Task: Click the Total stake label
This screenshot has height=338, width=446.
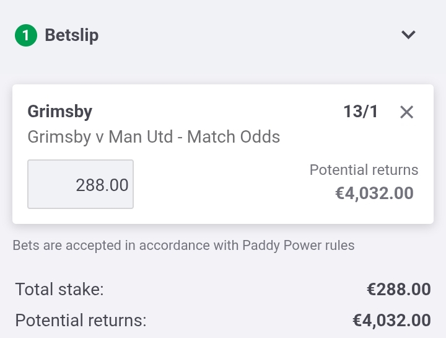Action: point(59,289)
